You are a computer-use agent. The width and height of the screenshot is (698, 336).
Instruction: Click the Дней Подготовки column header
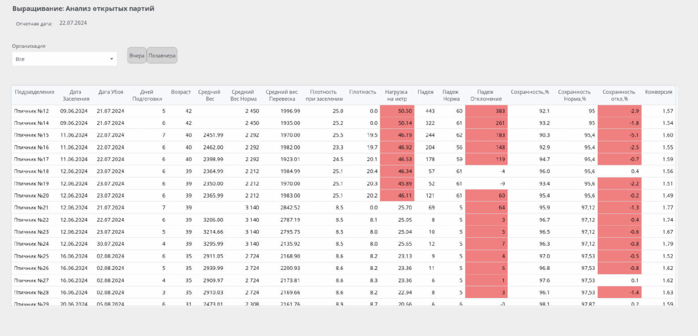click(147, 95)
